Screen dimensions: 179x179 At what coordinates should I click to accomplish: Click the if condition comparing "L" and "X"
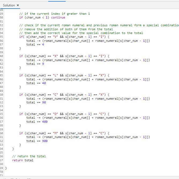pos(64,76)
